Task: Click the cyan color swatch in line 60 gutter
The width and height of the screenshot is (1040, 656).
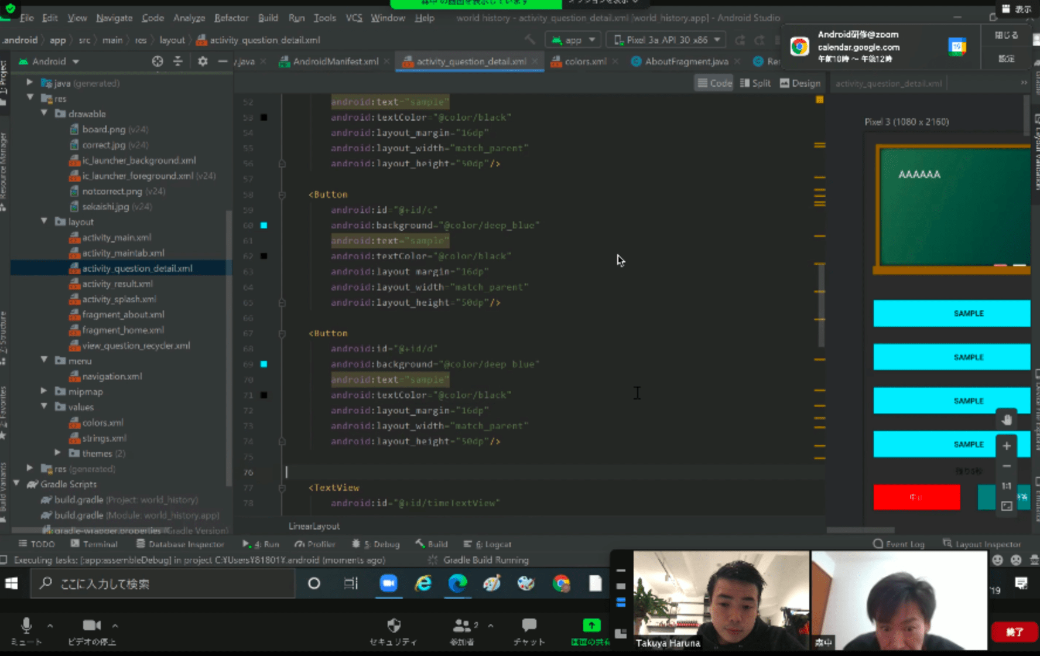Action: (264, 225)
